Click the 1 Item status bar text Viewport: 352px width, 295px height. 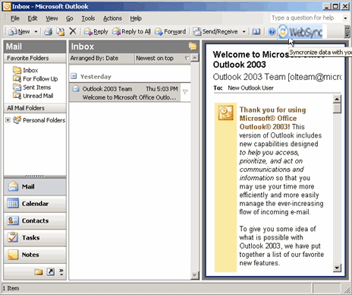pos(11,288)
